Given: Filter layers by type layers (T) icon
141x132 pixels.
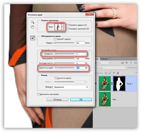Looking at the screenshot, I should click(131, 63).
